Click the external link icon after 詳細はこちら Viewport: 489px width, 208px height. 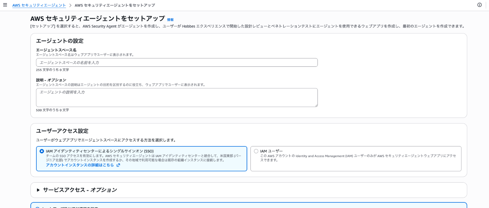118,165
